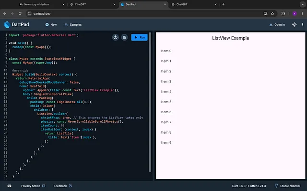Go back in browser history
Viewport: 307px width, 191px height.
[5, 13]
